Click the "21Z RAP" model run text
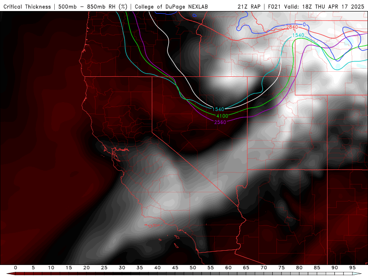 [x=249, y=6]
